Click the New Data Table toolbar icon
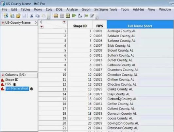 click(6, 16)
